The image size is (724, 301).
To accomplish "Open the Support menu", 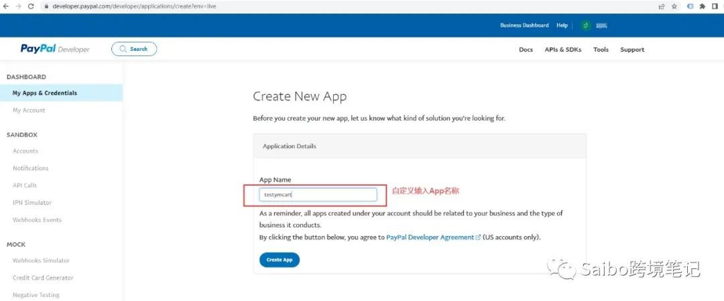I will tap(632, 50).
